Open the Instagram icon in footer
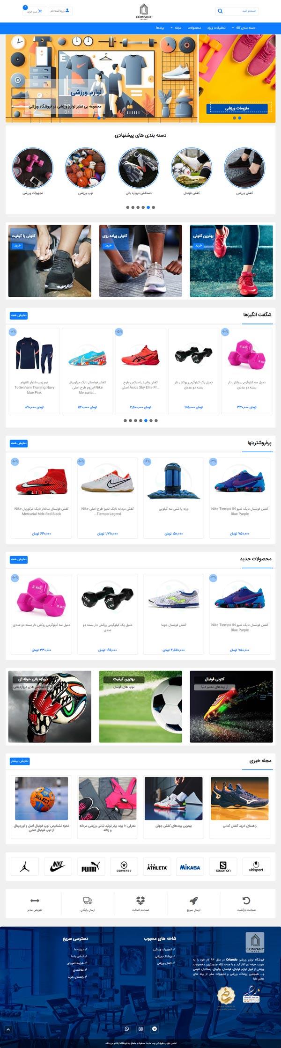Image resolution: width=281 pixels, height=1048 pixels. (140, 1029)
